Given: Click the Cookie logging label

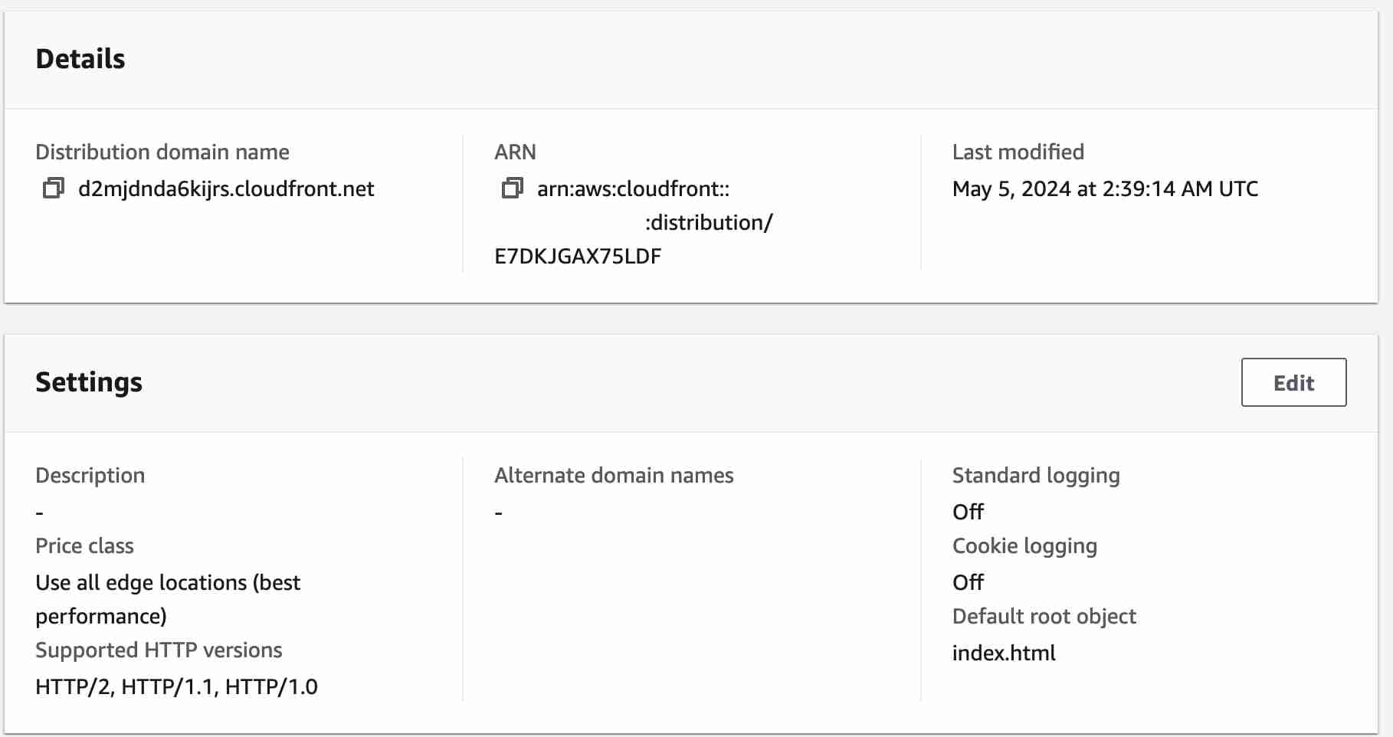Looking at the screenshot, I should coord(1024,545).
